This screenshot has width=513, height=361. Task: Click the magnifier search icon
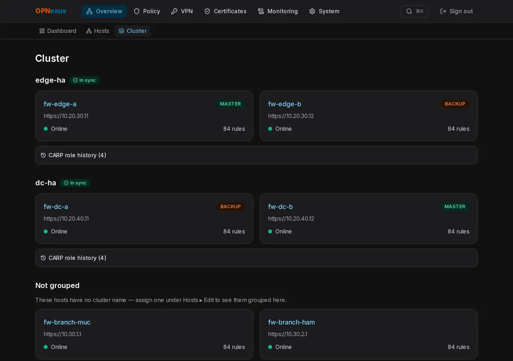tap(409, 11)
